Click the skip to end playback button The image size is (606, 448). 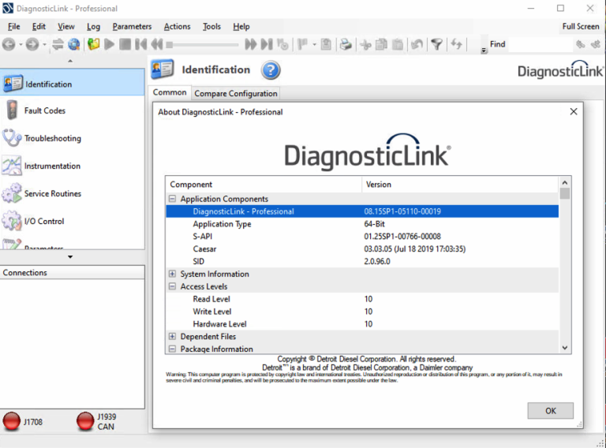point(267,44)
